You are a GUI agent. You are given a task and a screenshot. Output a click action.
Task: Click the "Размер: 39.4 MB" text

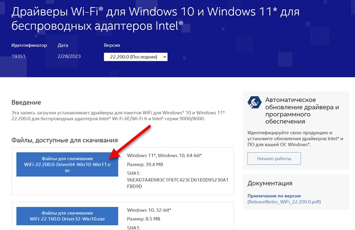click(x=145, y=165)
